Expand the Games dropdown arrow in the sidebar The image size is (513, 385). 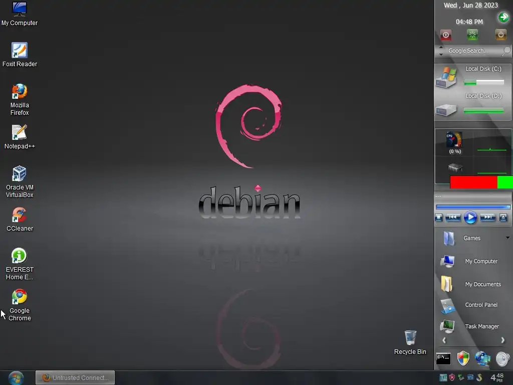coord(507,238)
